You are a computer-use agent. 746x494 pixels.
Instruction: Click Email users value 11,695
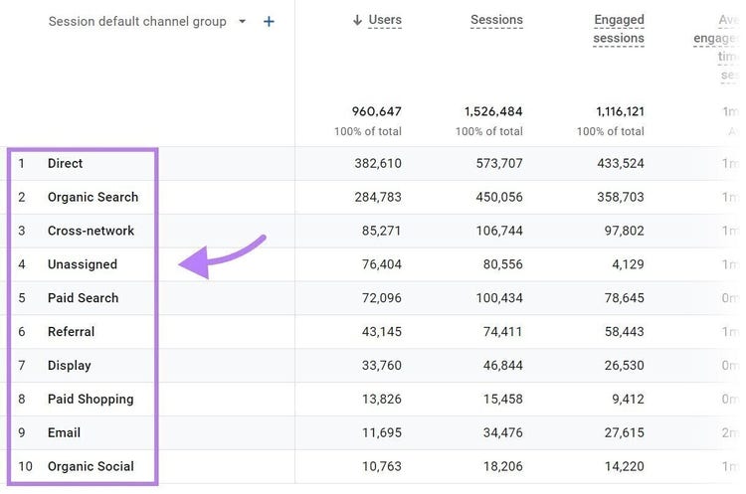(x=382, y=432)
